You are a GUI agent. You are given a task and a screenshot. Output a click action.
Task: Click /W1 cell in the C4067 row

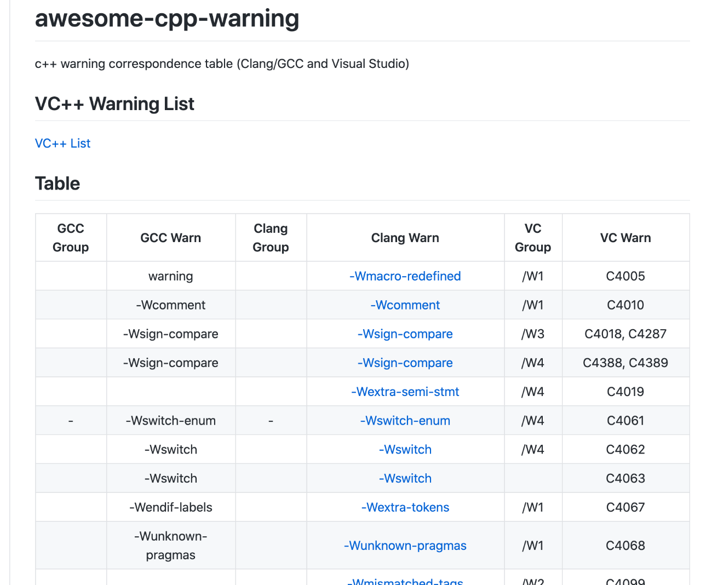533,507
